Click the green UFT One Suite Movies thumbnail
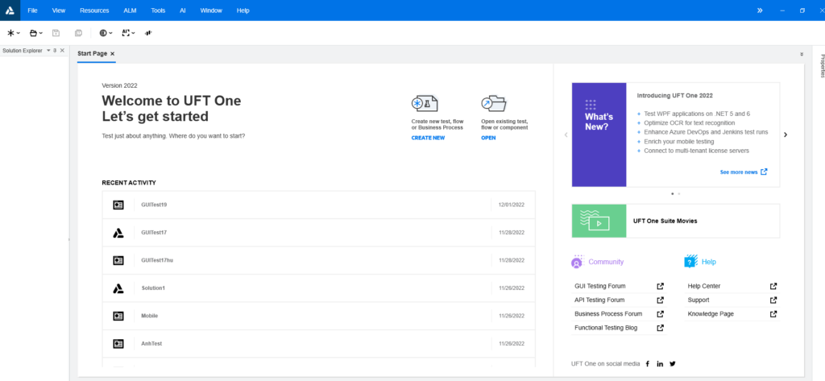The height and width of the screenshot is (381, 825). [x=599, y=221]
